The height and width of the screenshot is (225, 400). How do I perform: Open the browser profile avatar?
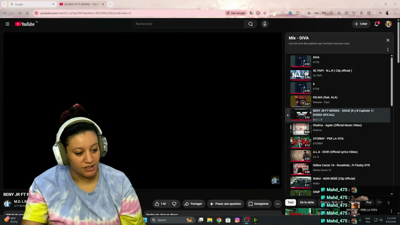tap(388, 13)
